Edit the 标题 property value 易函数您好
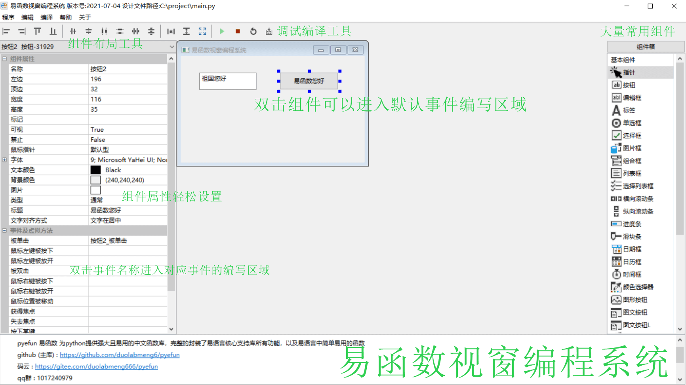The image size is (686, 385). click(x=128, y=210)
